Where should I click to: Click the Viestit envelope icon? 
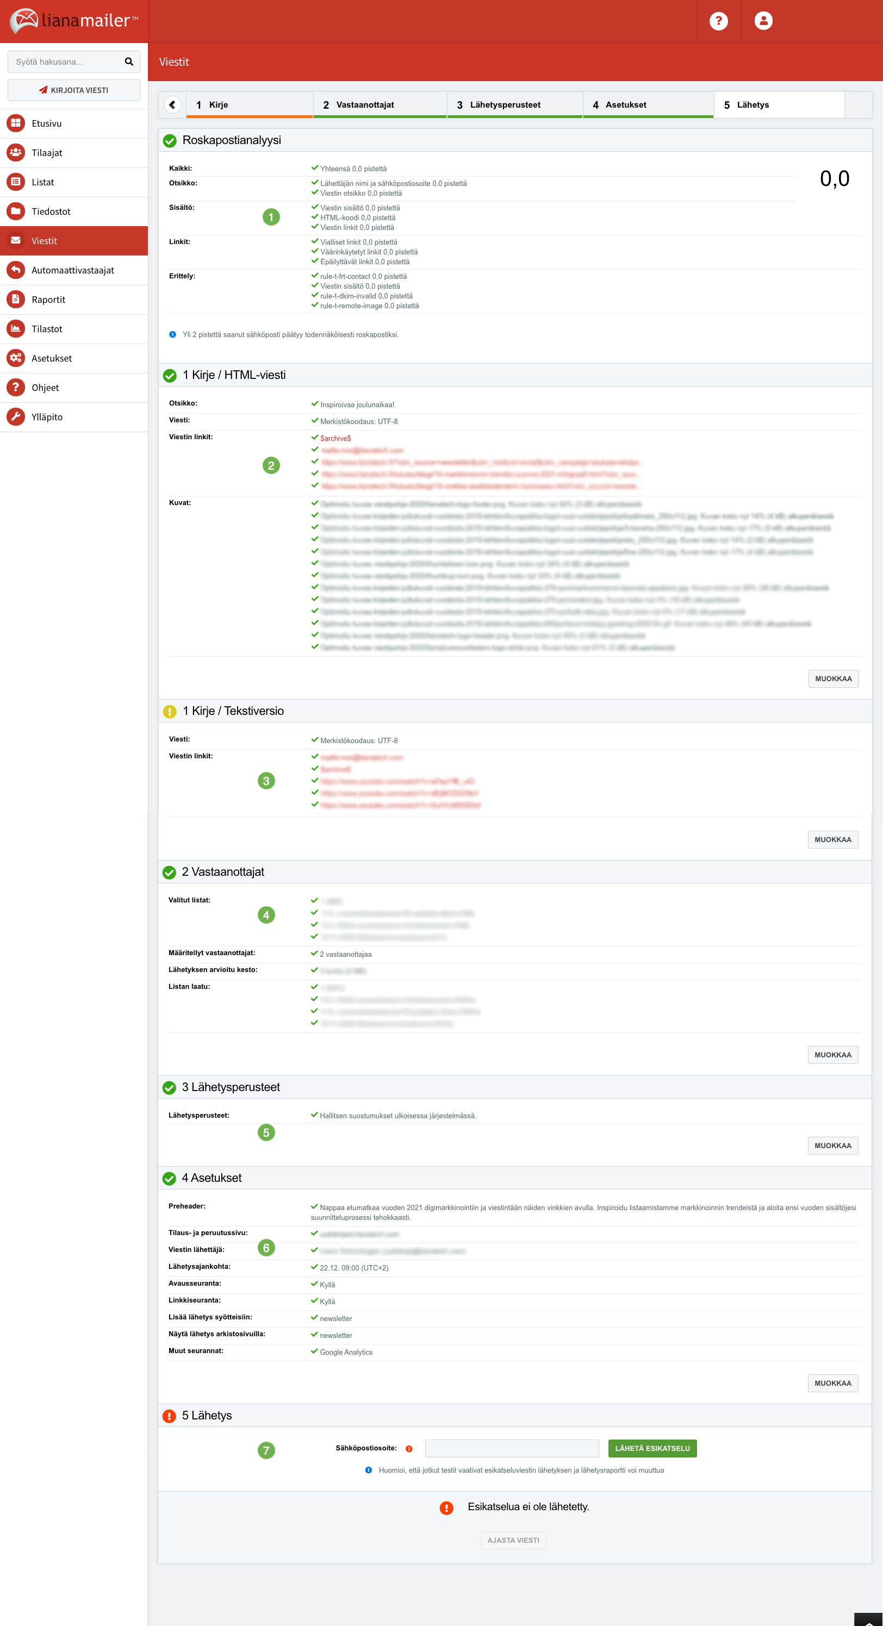16,240
